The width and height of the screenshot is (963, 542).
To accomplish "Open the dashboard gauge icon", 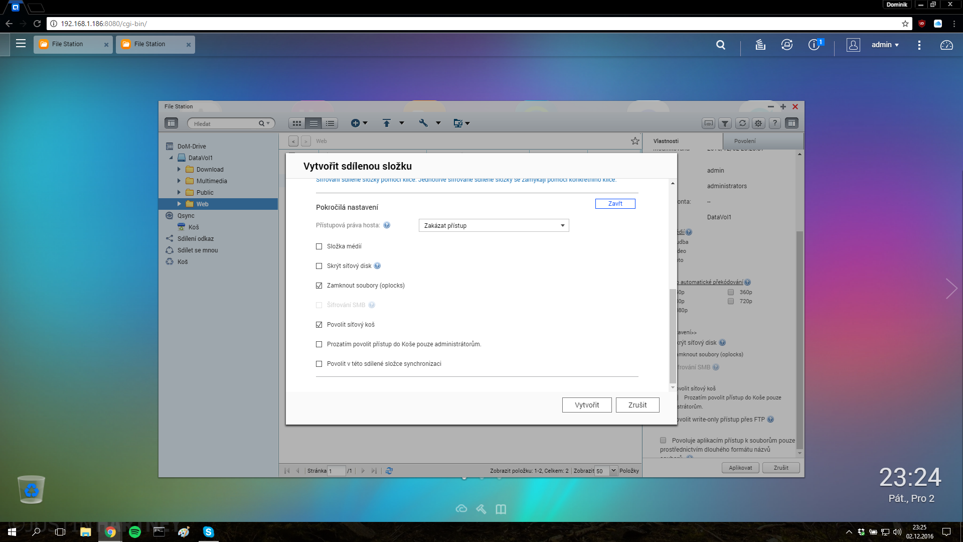I will [946, 45].
